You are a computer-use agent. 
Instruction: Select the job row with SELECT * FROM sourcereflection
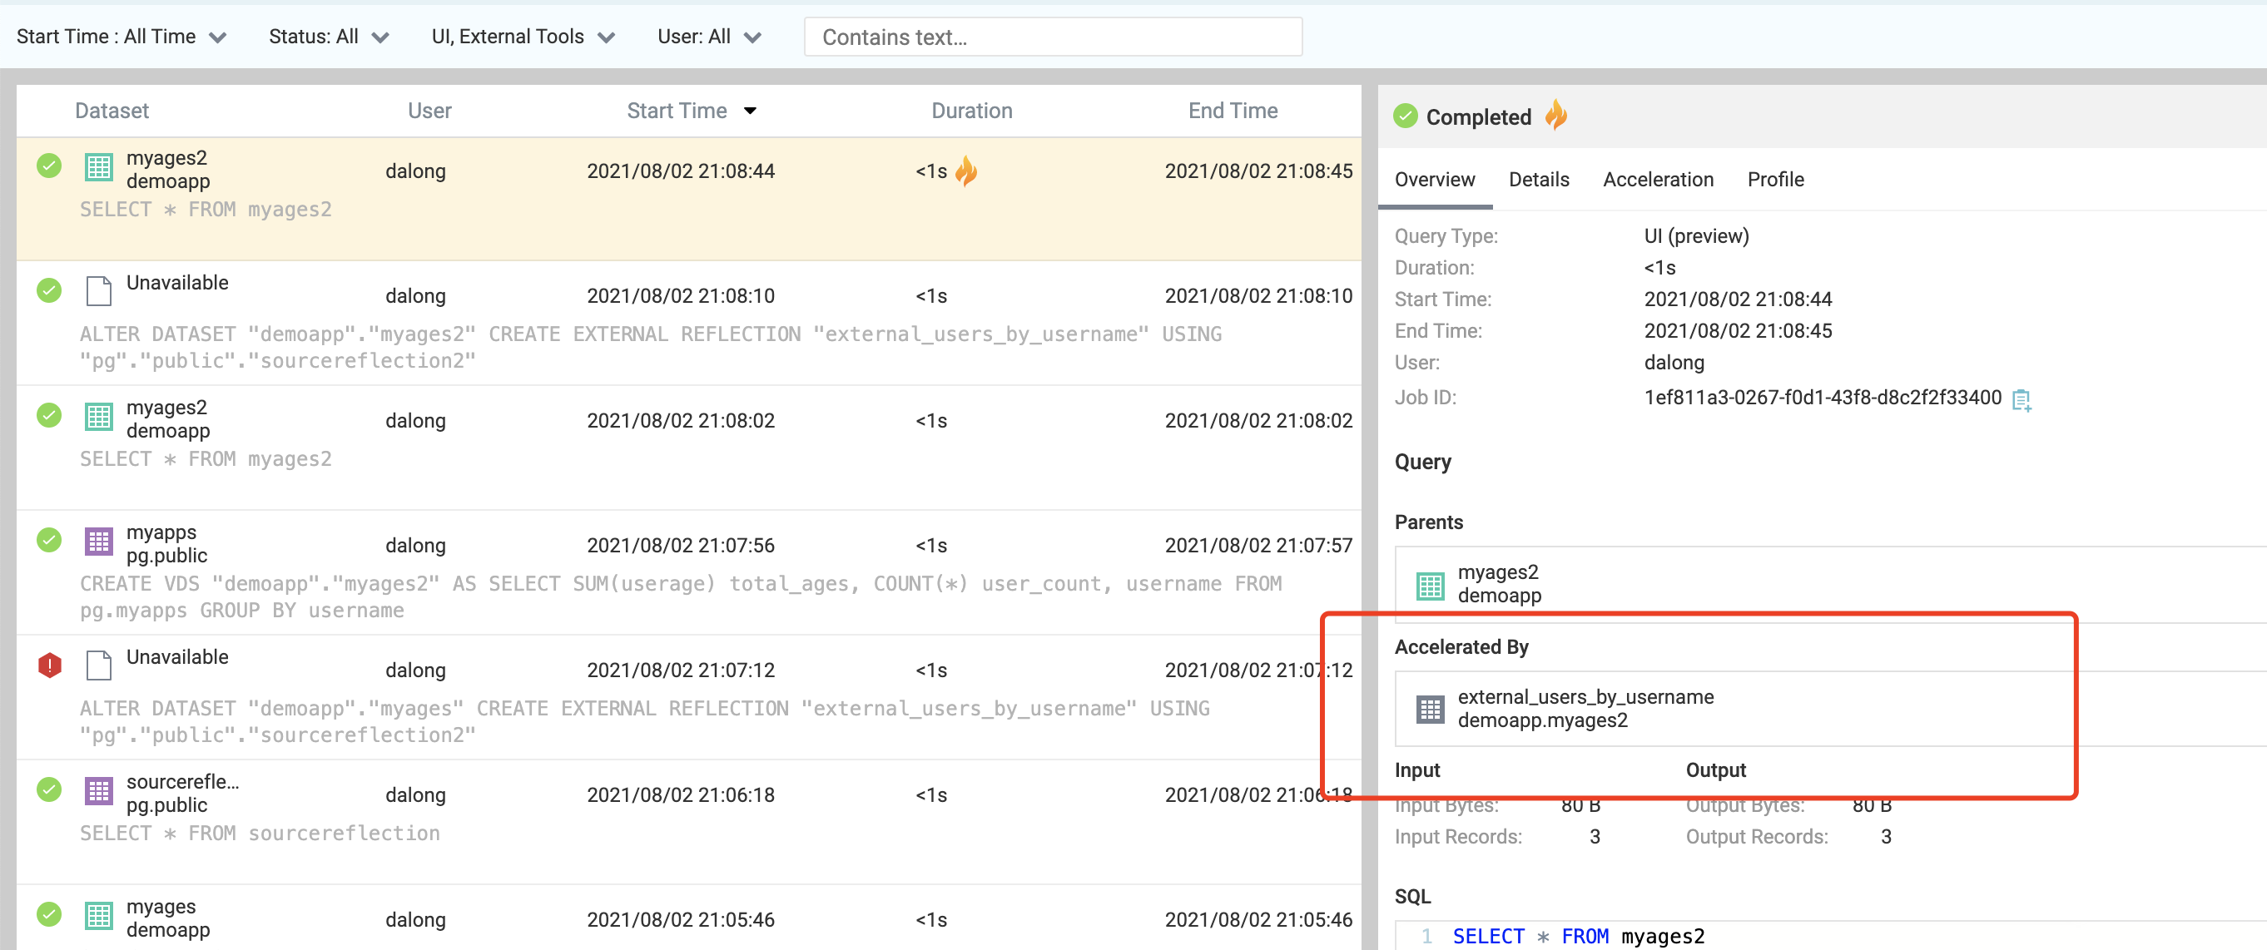[x=689, y=822]
